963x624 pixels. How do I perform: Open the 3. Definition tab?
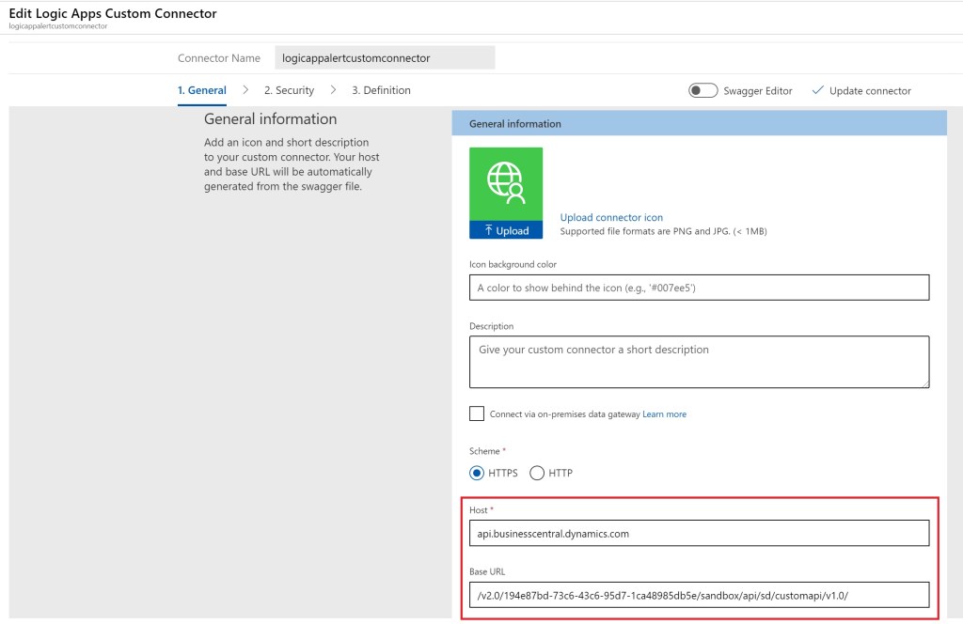(x=381, y=90)
